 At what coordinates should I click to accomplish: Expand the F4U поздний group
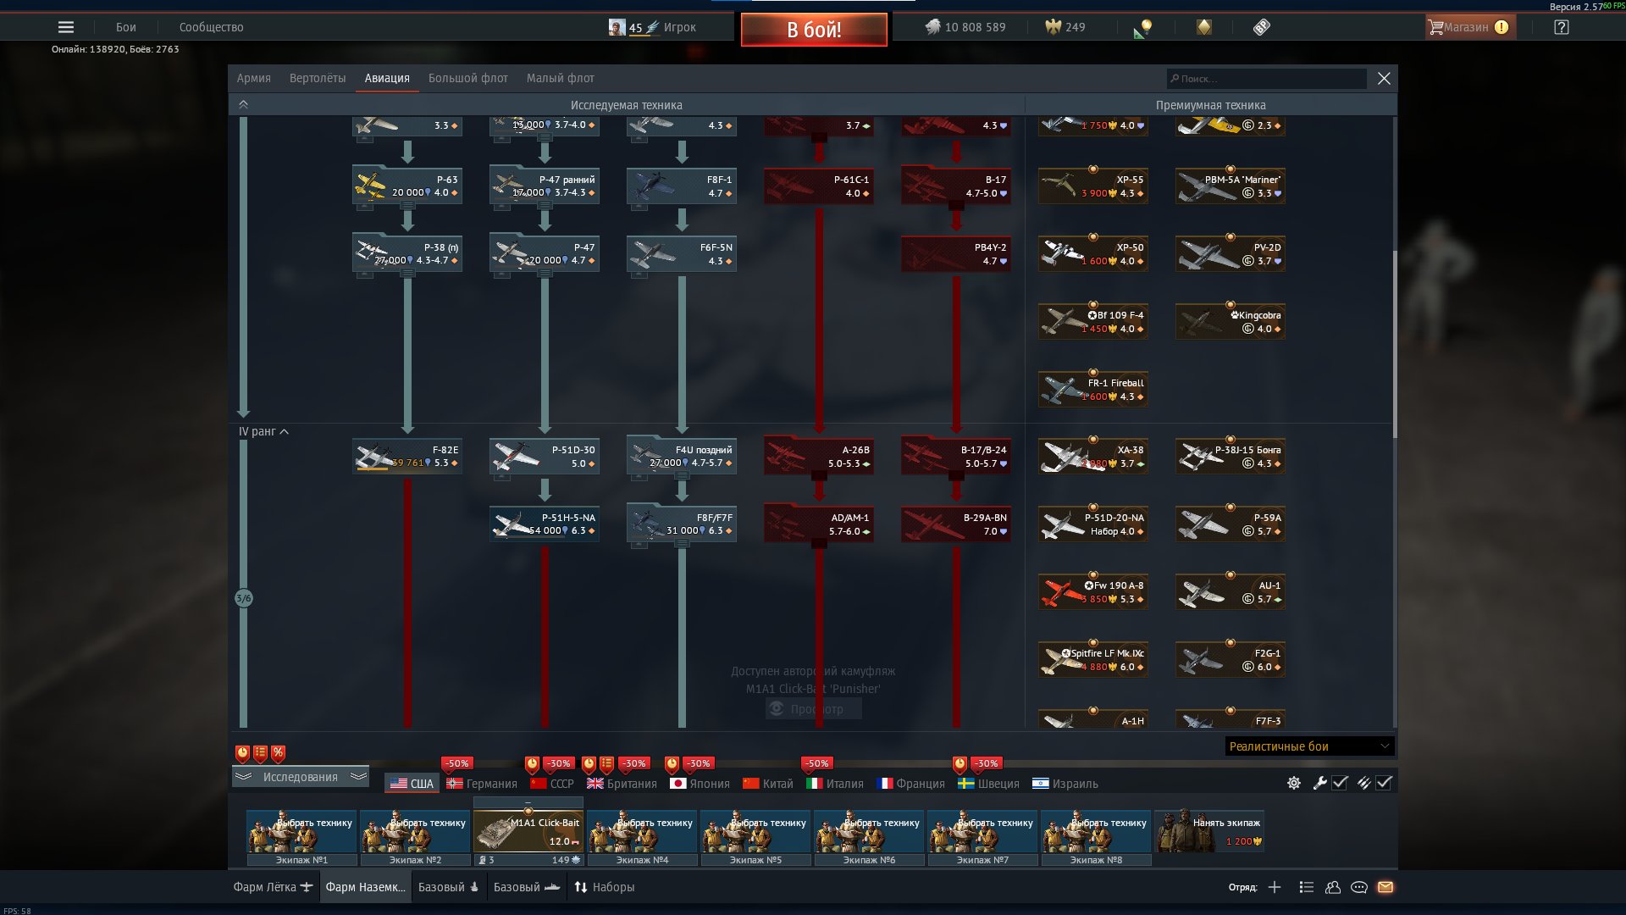coord(682,476)
